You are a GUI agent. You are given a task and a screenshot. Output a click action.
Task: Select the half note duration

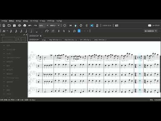pos(31,31)
